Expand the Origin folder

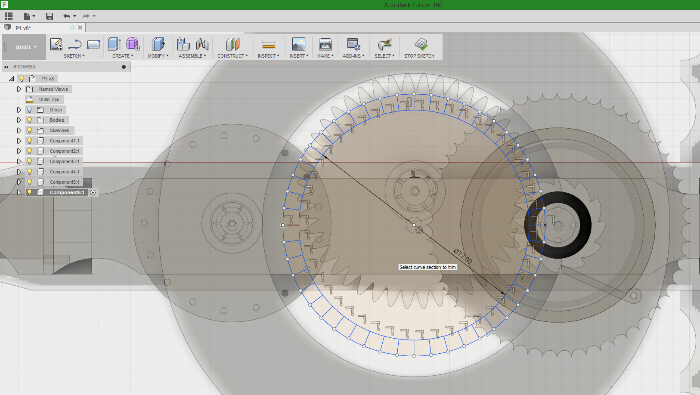click(x=19, y=110)
